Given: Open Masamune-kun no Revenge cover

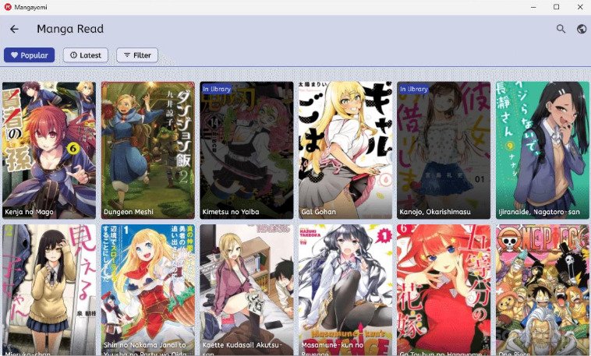Looking at the screenshot, I should pos(345,290).
